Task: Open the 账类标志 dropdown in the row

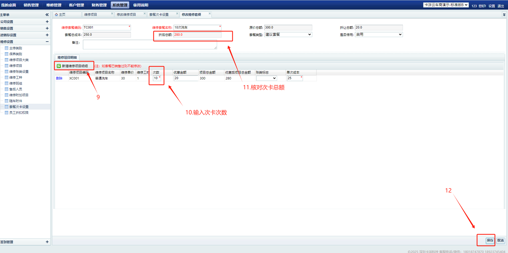Action: (x=266, y=78)
